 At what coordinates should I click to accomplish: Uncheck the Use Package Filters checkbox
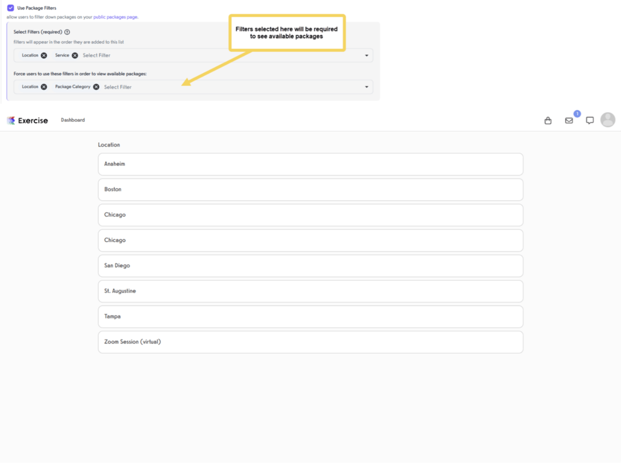(11, 8)
